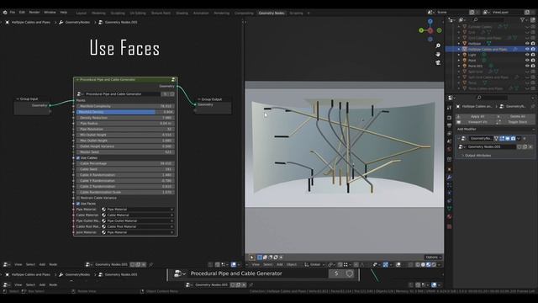Open the View Layer properties tab icon
The image size is (538, 303).
[450, 134]
